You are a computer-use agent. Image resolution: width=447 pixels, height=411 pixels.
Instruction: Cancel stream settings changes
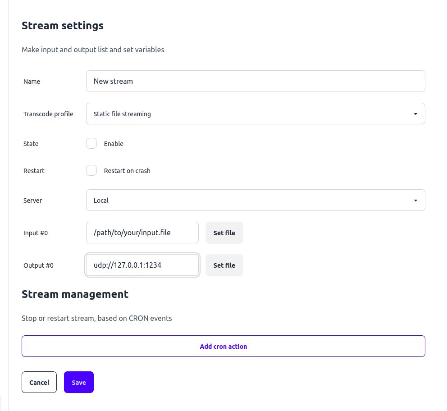39,382
